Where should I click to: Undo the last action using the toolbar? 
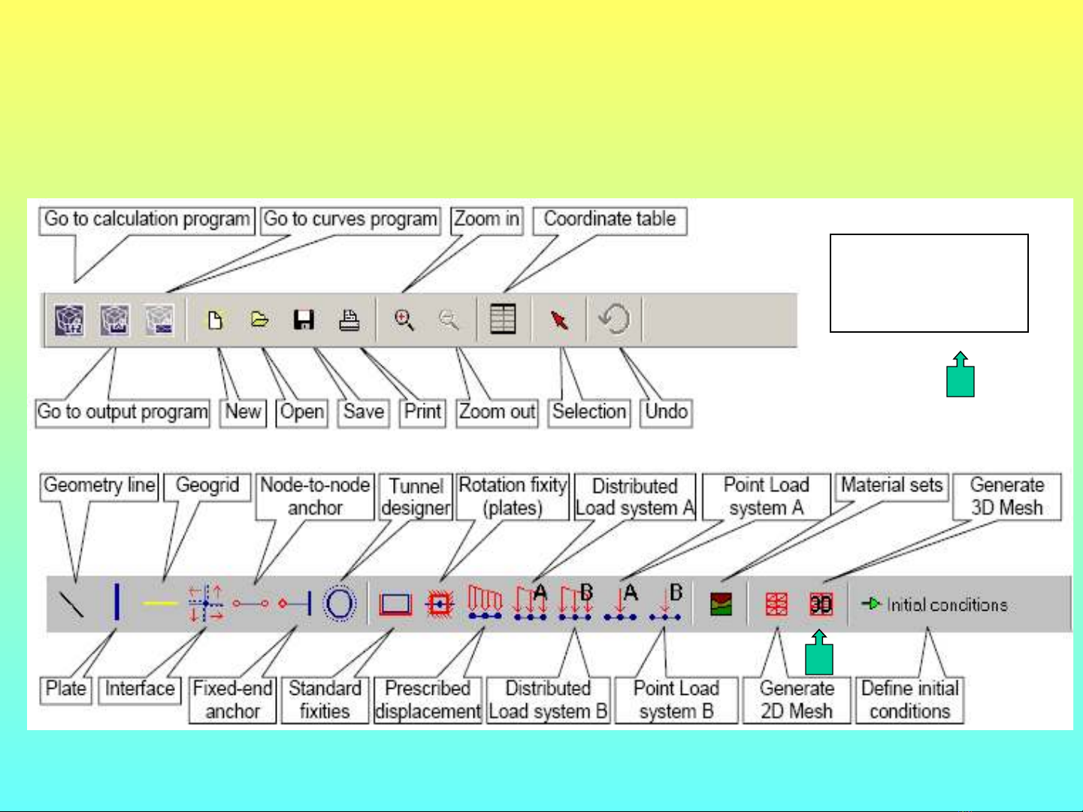[615, 319]
